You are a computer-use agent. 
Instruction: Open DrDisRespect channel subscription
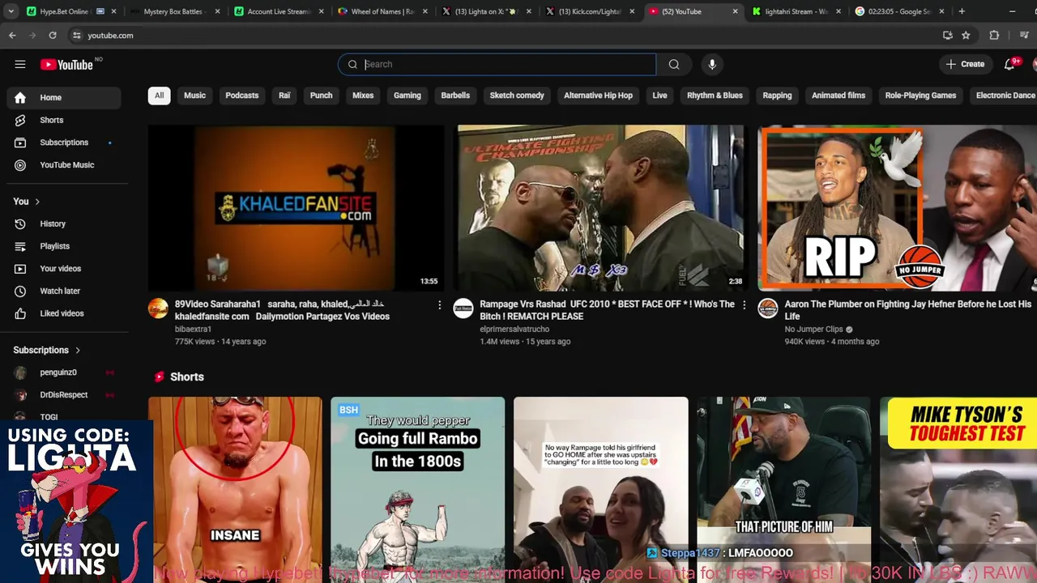65,395
